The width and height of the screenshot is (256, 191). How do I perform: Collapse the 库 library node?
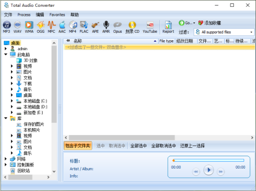tap(6, 118)
